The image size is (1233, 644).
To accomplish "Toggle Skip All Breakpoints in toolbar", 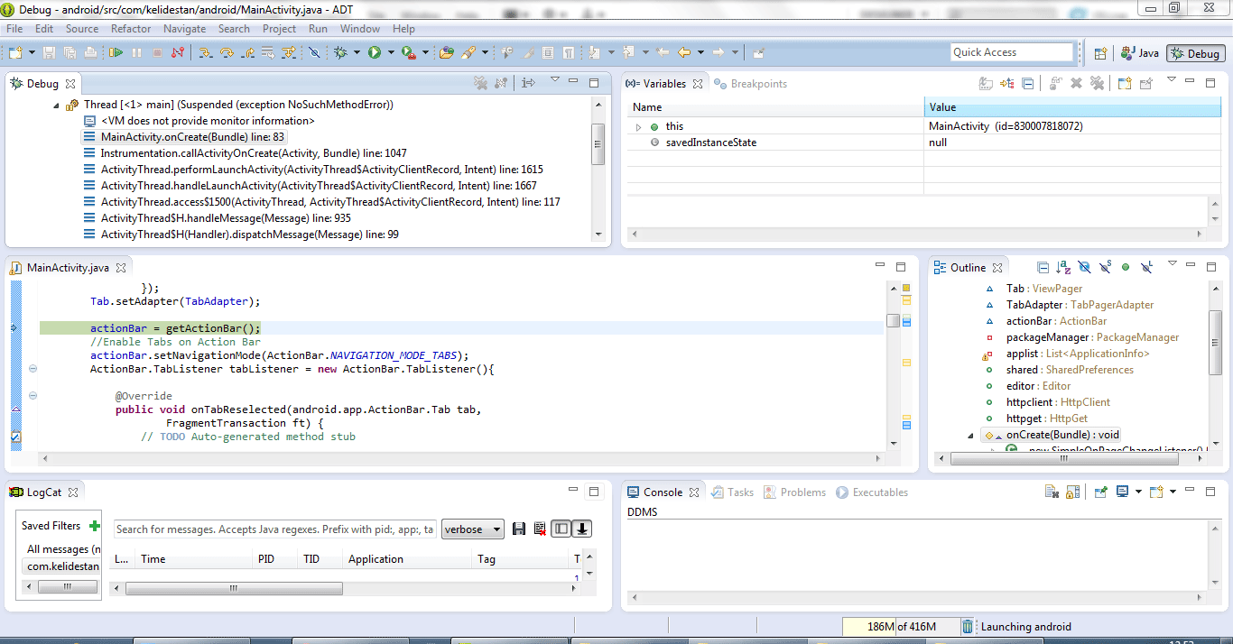I will click(314, 52).
